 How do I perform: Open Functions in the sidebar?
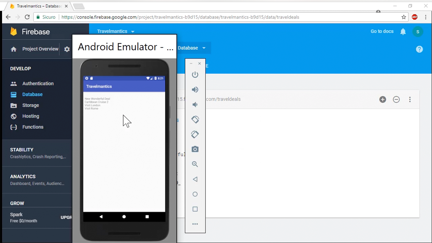[33, 127]
